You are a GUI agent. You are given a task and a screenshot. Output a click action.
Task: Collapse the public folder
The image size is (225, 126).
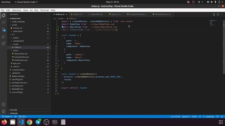point(14,25)
